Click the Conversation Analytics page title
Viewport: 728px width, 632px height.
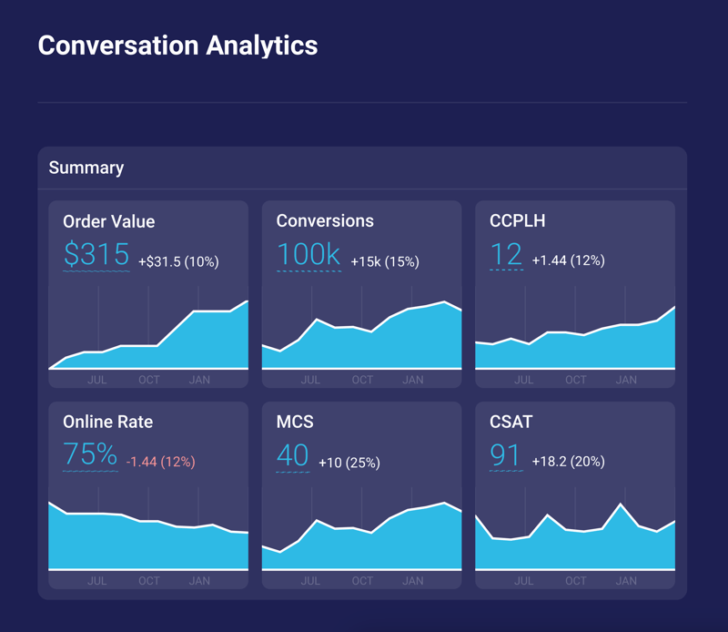[177, 45]
